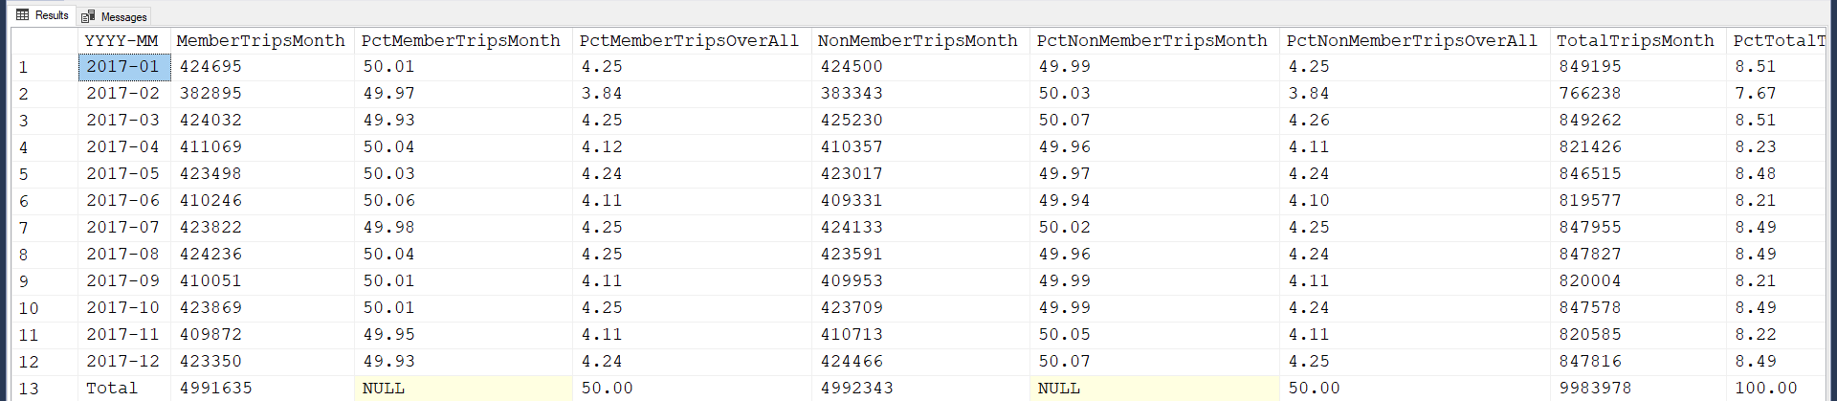This screenshot has width=1837, height=401.
Task: Click the select-all corner cell of grid
Action: pyautogui.click(x=44, y=40)
